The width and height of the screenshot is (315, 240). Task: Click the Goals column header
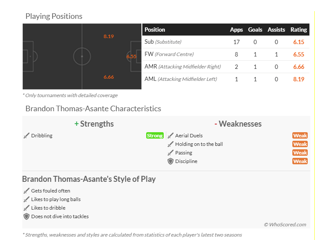point(255,30)
